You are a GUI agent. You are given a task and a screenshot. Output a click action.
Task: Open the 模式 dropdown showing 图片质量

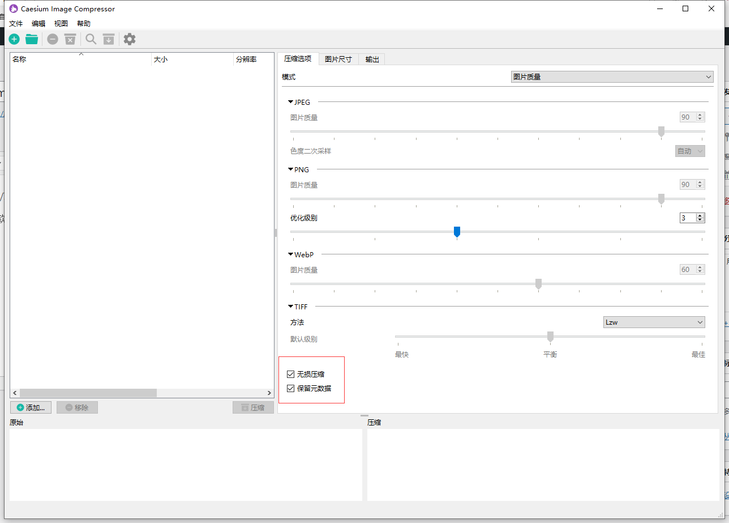click(x=612, y=77)
